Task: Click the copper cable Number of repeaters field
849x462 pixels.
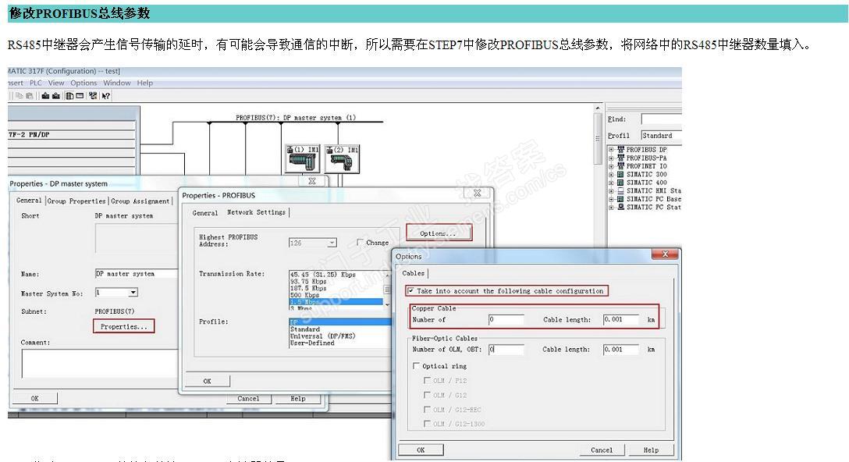Action: point(506,319)
